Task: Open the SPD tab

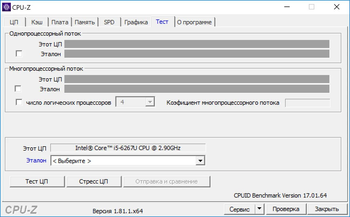Action: pyautogui.click(x=109, y=22)
